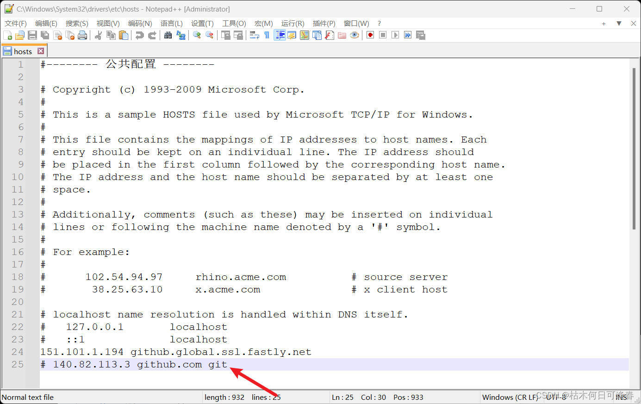Viewport: 641px width, 404px height.
Task: Open the Replace dialog icon
Action: 180,35
